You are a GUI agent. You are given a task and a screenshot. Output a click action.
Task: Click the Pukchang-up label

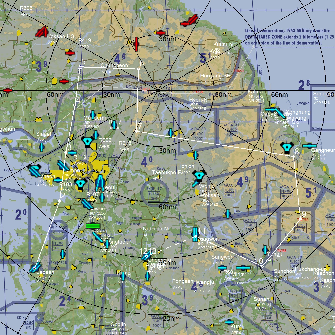click(311, 269)
